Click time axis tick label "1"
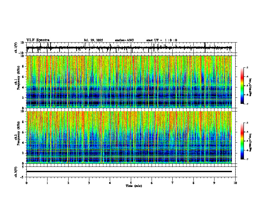This screenshot has width=265, height=205. [x=47, y=183]
